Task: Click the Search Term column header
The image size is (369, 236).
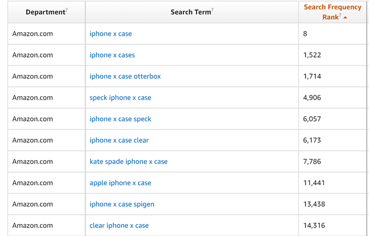Action: tap(190, 12)
